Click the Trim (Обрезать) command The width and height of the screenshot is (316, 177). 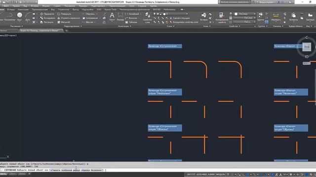coord(88,14)
